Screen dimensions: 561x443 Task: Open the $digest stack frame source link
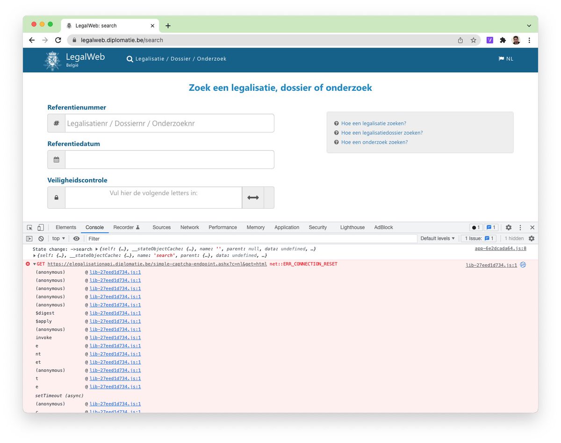pos(115,313)
